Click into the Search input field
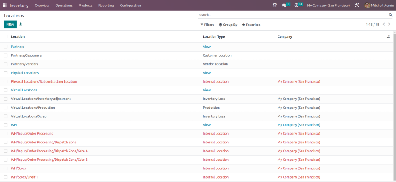This screenshot has height=182, width=396. 293,15
